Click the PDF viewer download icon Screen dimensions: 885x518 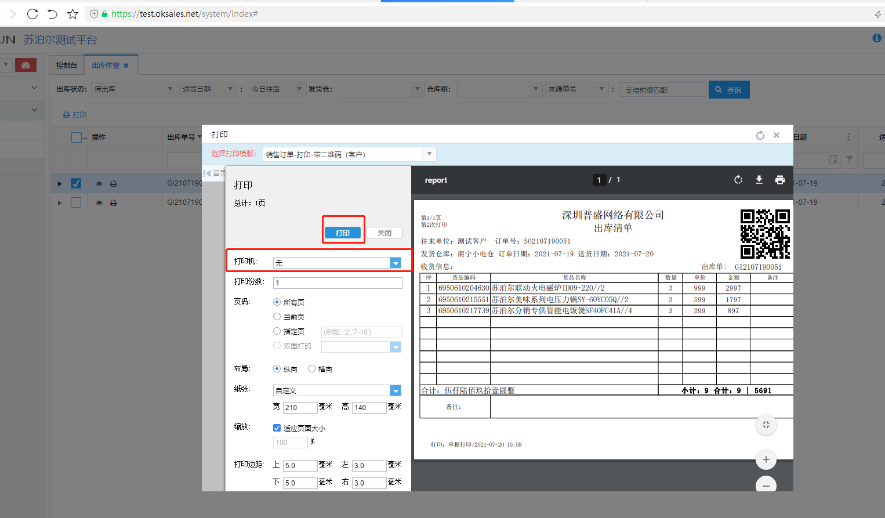click(759, 180)
